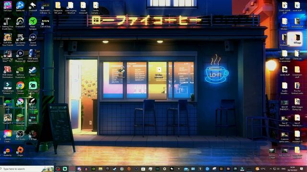Open the Audio Visualis... folder
Screen dimensions: 307x172
(284, 88)
